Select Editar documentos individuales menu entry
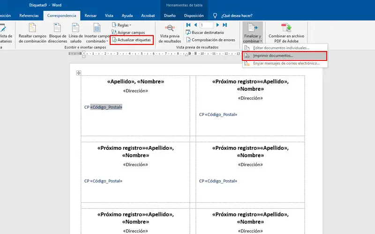The image size is (375, 234). (x=285, y=48)
